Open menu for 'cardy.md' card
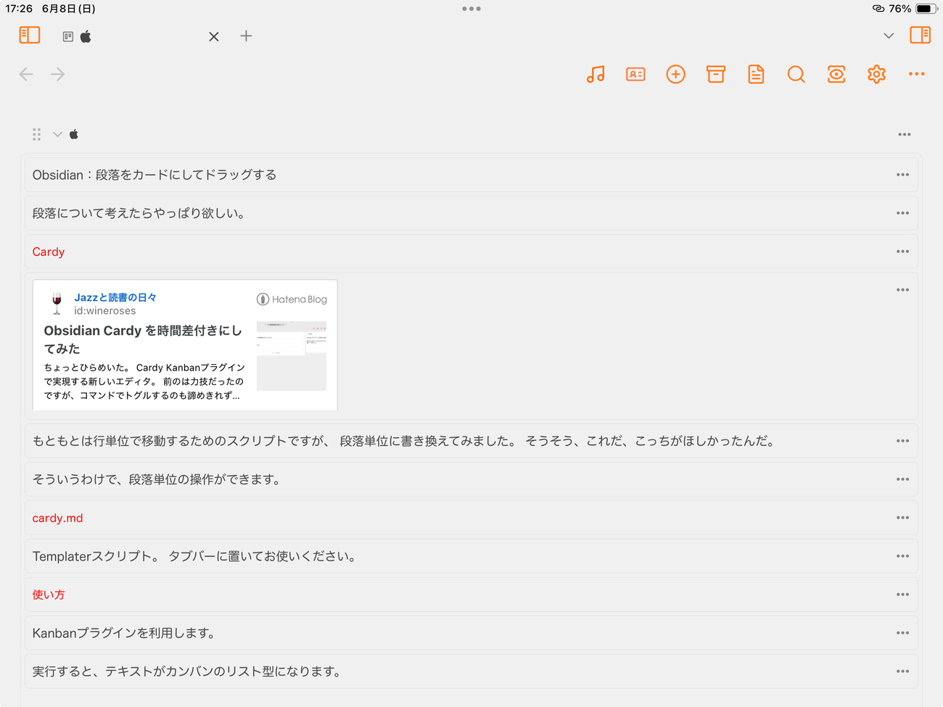Viewport: 943px width, 707px height. 902,518
